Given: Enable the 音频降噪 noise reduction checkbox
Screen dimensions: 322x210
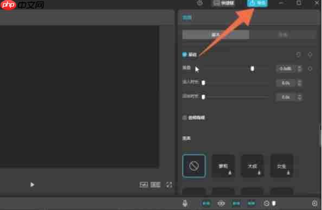Looking at the screenshot, I should pos(184,117).
